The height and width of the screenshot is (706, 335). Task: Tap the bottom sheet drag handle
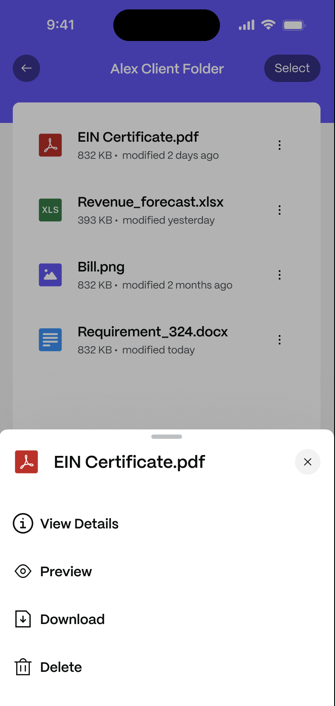[x=167, y=437]
